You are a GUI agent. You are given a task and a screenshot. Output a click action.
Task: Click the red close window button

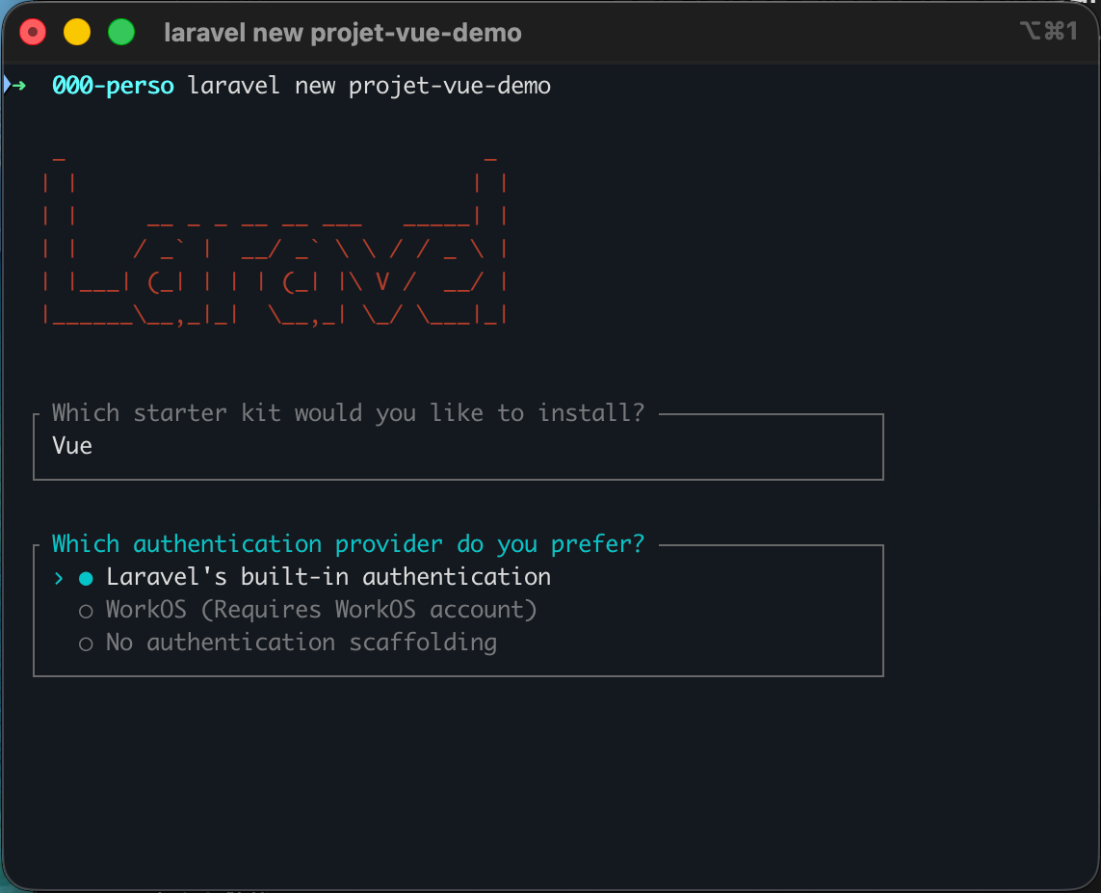pos(34,33)
